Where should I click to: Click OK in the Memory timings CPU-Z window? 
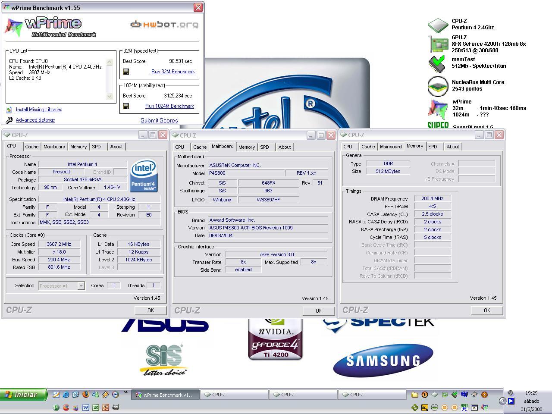[x=487, y=310]
